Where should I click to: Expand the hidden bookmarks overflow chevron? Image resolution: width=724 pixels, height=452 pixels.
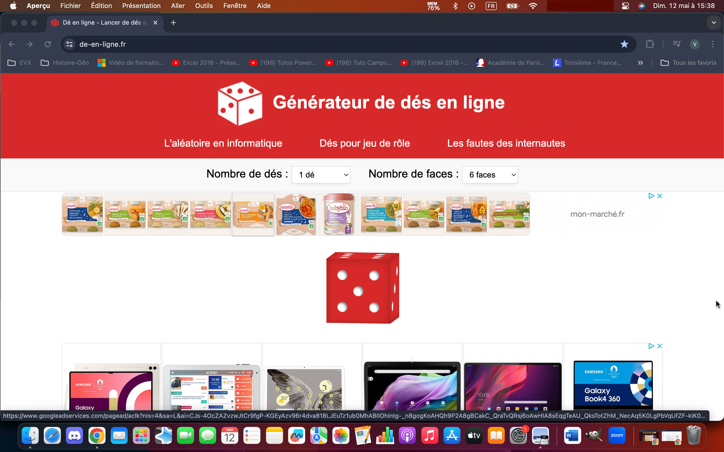click(640, 63)
